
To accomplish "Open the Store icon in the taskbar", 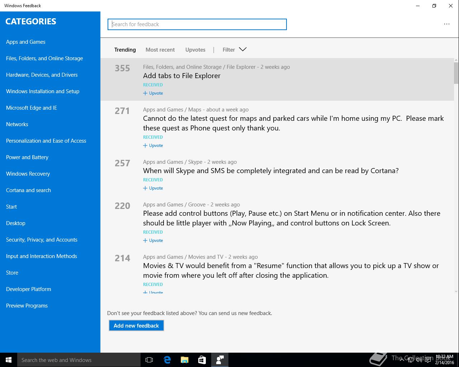I will [x=202, y=360].
